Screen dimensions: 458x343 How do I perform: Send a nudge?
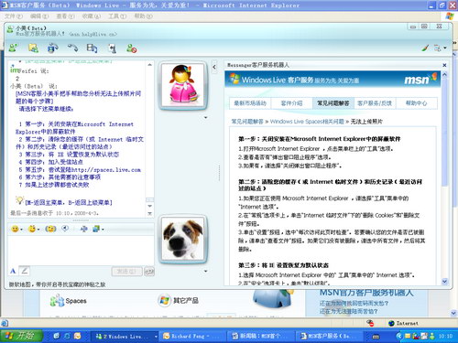point(50,229)
